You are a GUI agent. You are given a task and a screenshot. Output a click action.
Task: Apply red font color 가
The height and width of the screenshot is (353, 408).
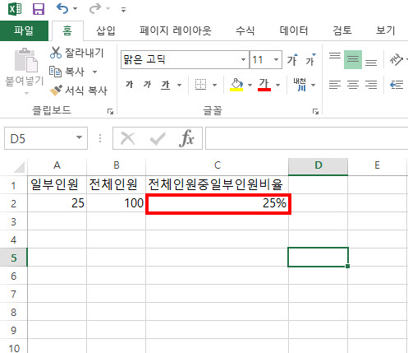(264, 85)
